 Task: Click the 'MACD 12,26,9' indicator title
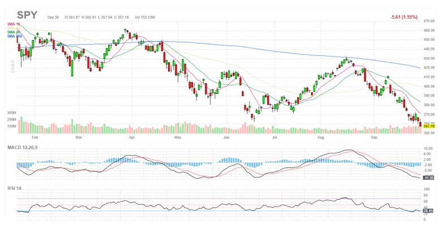[x=22, y=148]
